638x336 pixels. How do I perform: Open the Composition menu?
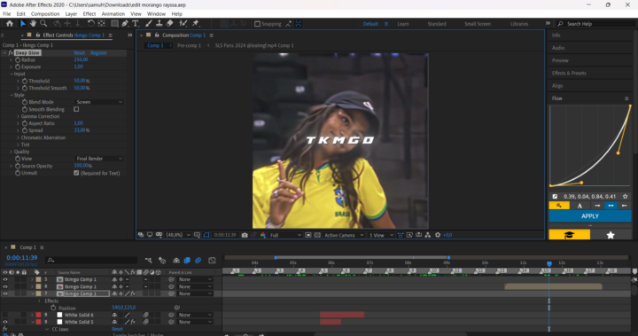45,14
